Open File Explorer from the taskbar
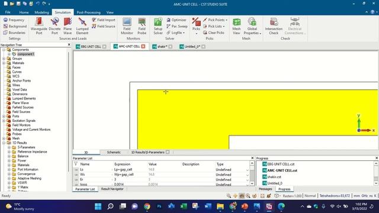379x213 pixels. tap(220, 206)
